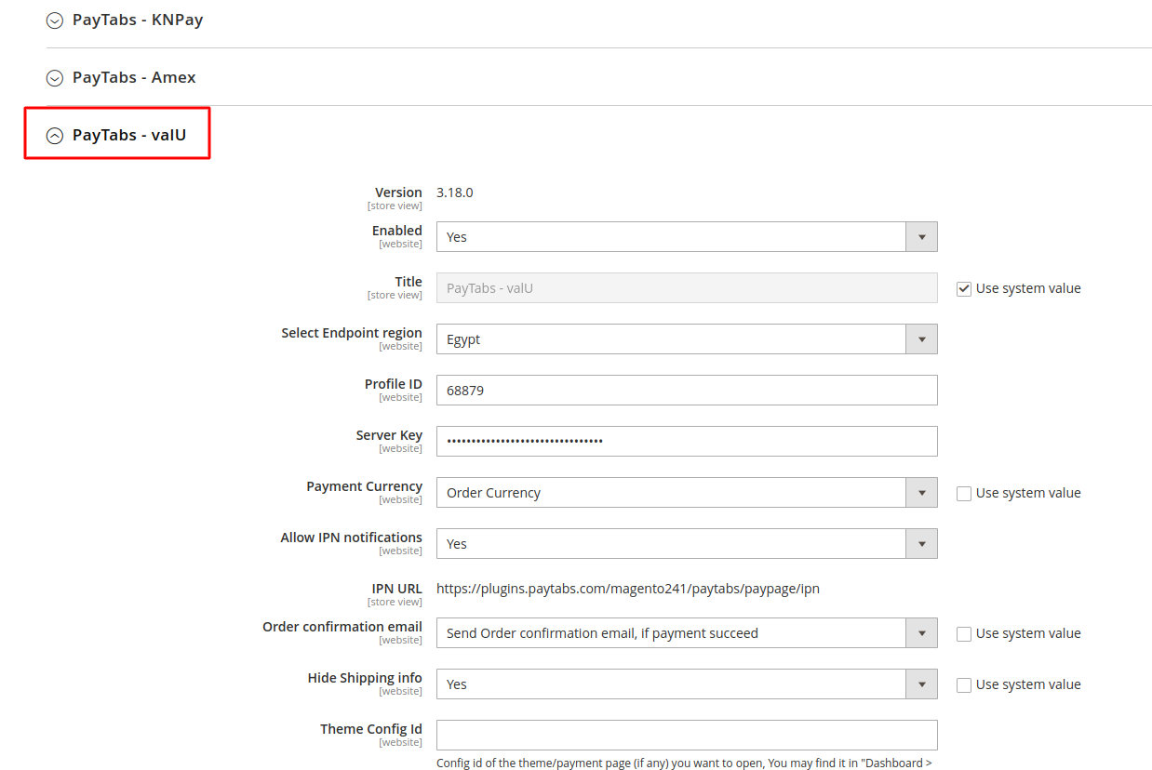Click the IPN URL text
The width and height of the screenshot is (1152, 770).
(628, 589)
